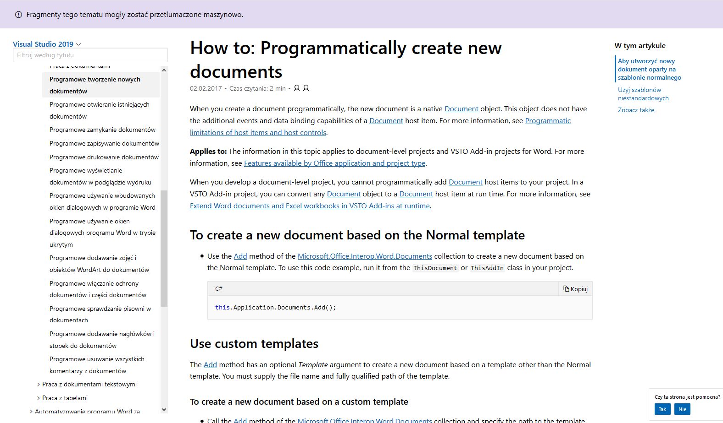Viewport: 723px width, 423px height.
Task: Click the ThisAddIn inline code text
Action: pos(487,268)
